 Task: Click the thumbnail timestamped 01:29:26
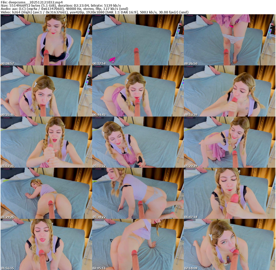pyautogui.click(x=46, y=193)
